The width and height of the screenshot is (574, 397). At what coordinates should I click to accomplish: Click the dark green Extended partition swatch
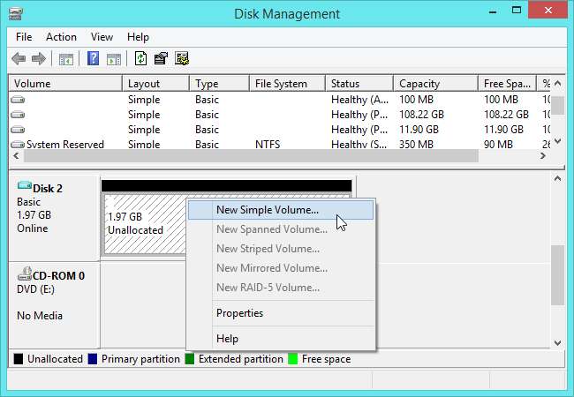[190, 359]
